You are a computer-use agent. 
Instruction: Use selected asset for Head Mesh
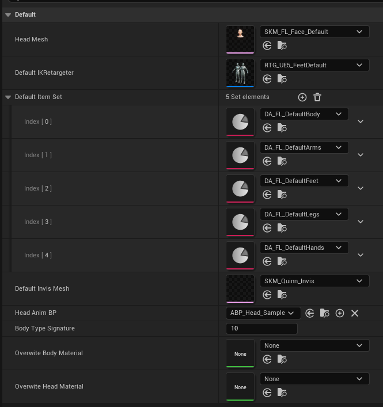[267, 45]
